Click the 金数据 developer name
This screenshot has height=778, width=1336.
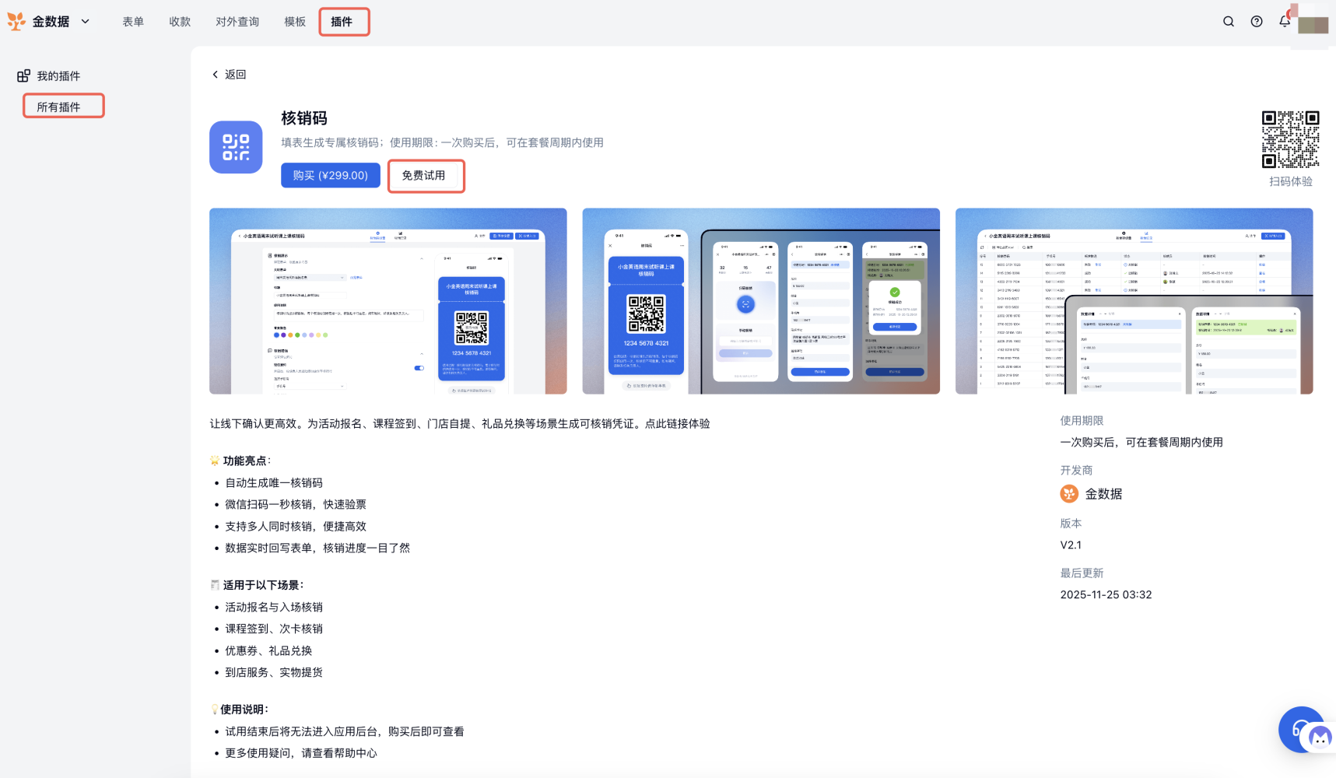click(1103, 494)
